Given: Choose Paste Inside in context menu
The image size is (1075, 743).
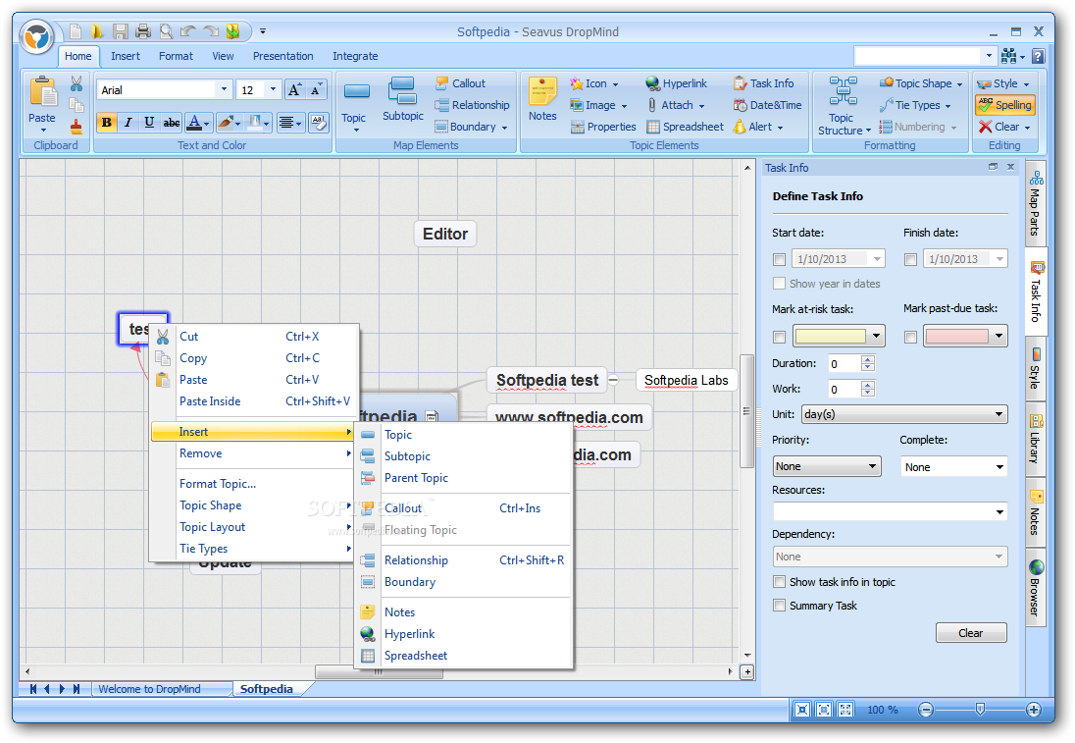Looking at the screenshot, I should [254, 401].
